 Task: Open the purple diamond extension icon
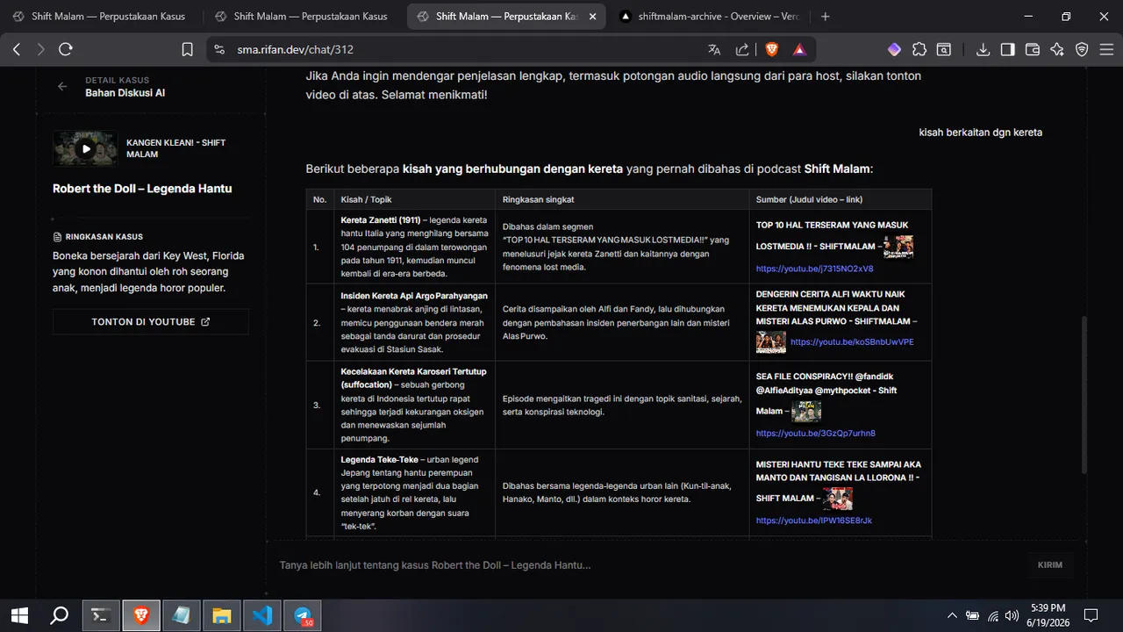894,50
